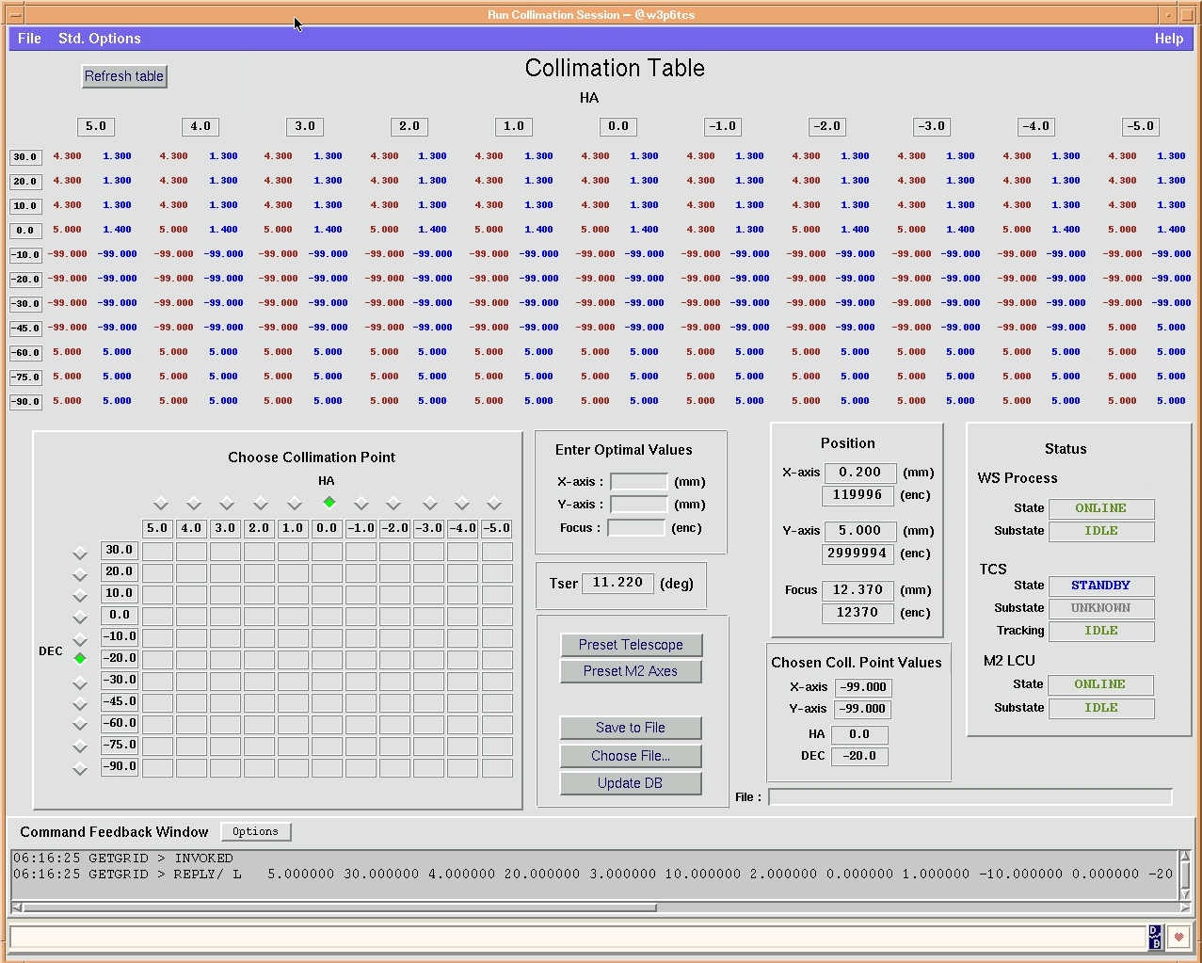Image resolution: width=1202 pixels, height=963 pixels.
Task: Select the DEC -90.0 diamond radio button
Action: pos(80,769)
